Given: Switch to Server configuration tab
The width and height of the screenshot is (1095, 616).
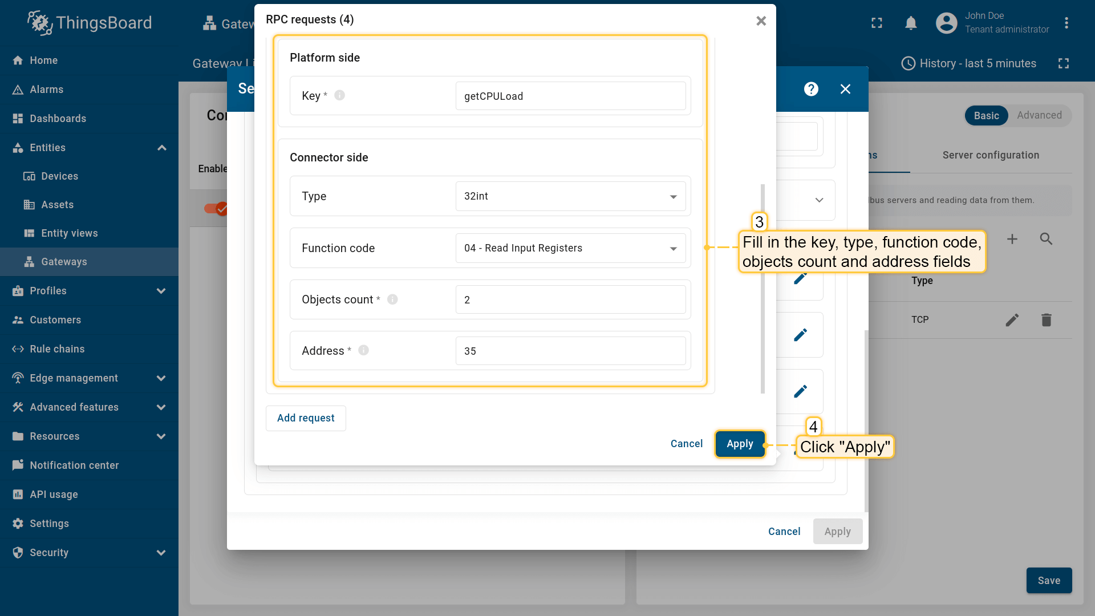Looking at the screenshot, I should click(x=991, y=155).
